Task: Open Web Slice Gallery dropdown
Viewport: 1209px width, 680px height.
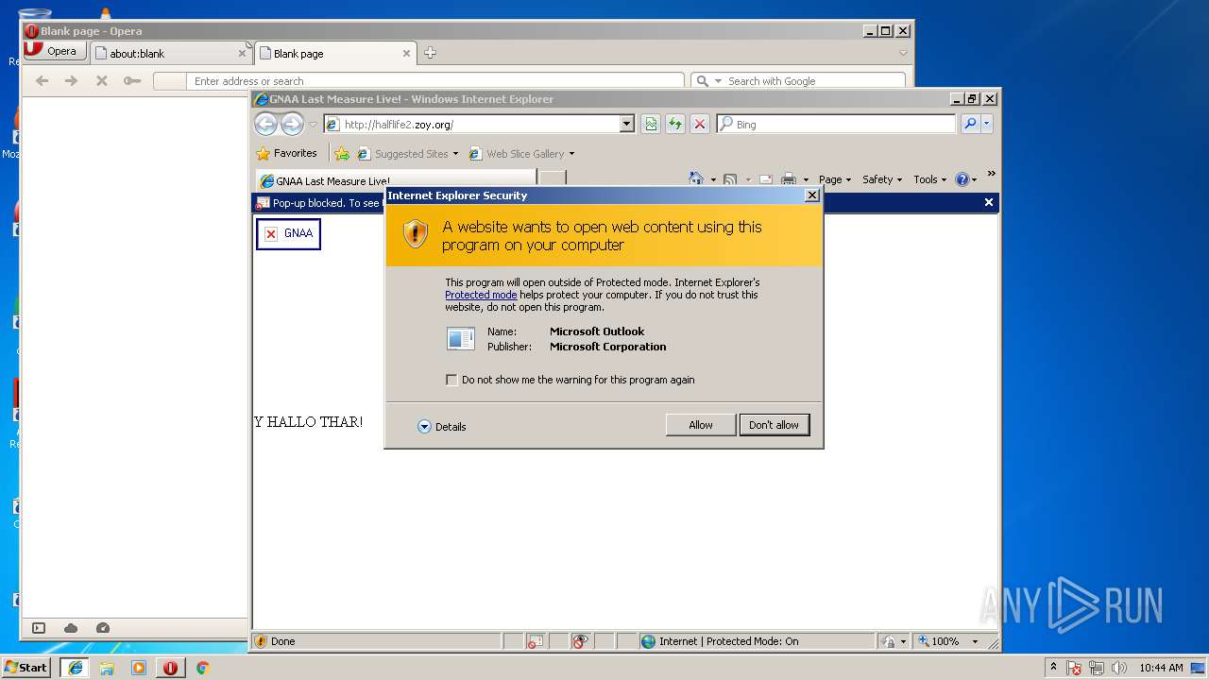Action: coord(521,154)
